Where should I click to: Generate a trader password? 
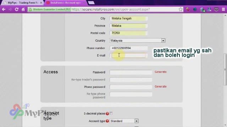161,72
